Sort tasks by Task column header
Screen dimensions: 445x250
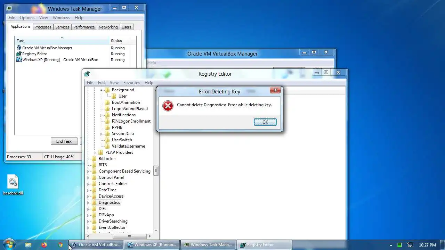62,41
